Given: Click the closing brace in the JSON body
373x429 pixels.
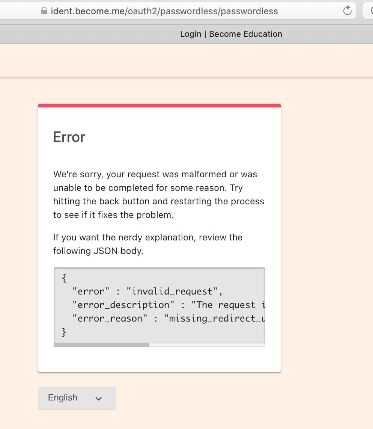Looking at the screenshot, I should click(x=64, y=332).
